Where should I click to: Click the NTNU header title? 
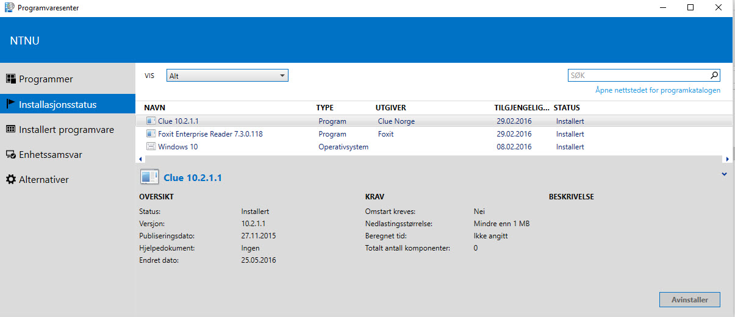coord(25,41)
